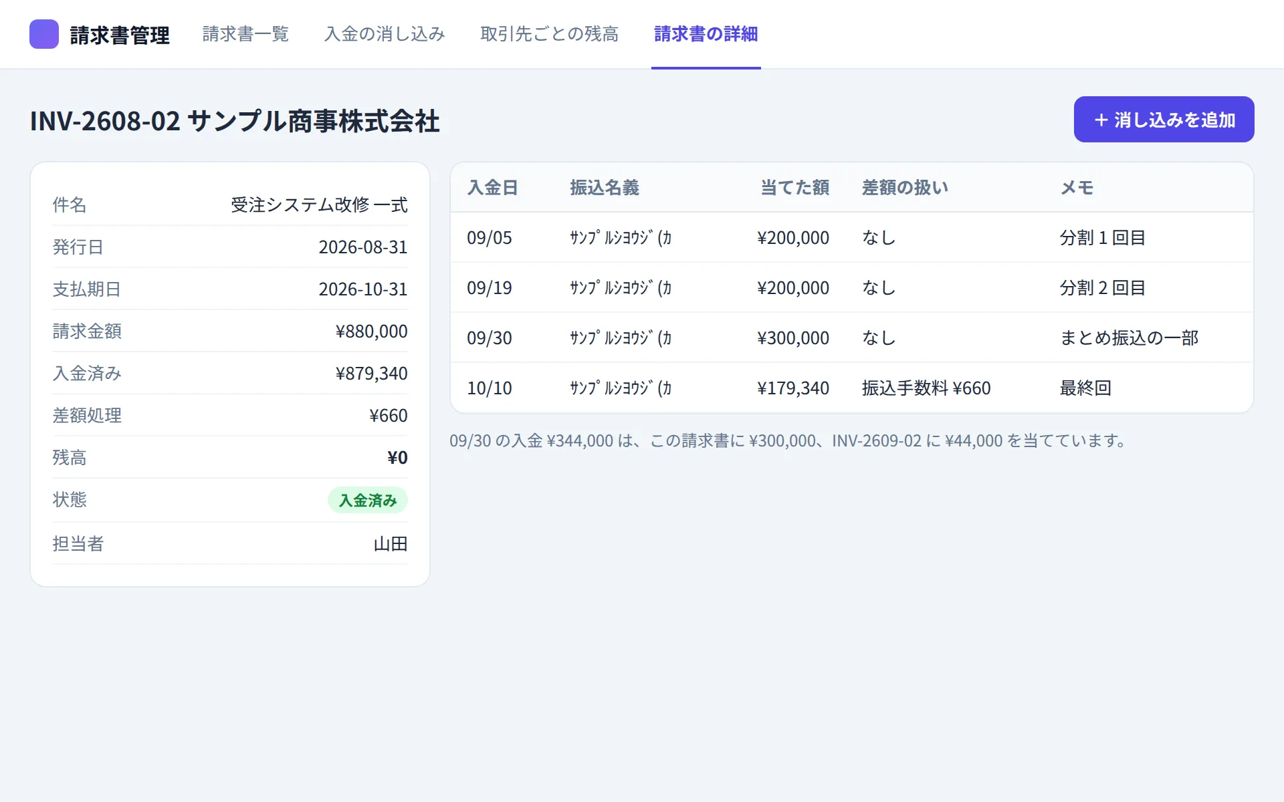1284x802 pixels.
Task: Click the ¥300,000 allocated amount
Action: pyautogui.click(x=793, y=338)
